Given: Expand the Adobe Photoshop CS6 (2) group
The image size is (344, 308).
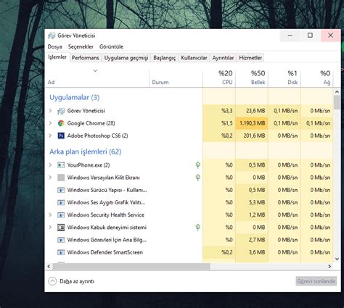Looking at the screenshot, I should pyautogui.click(x=50, y=136).
